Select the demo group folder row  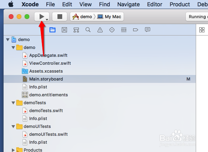[100, 47]
